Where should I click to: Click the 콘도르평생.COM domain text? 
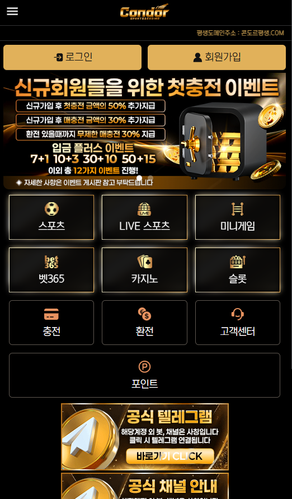click(x=262, y=33)
